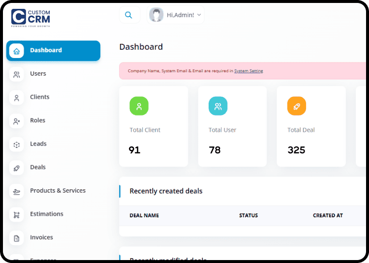
Task: Click the admin avatar picture
Action: 156,15
